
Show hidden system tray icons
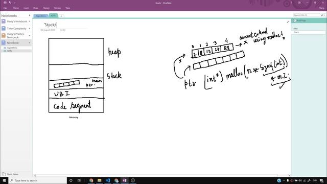[x=284, y=180]
